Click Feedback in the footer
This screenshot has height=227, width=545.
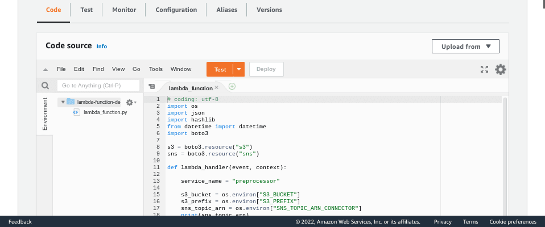tap(20, 222)
